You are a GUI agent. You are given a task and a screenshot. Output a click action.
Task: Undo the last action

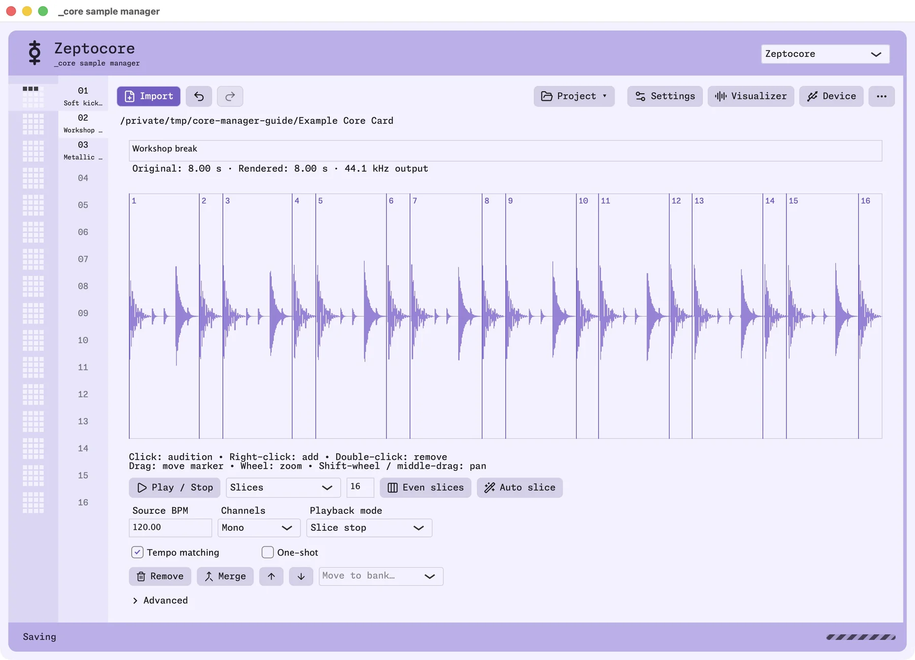tap(199, 96)
